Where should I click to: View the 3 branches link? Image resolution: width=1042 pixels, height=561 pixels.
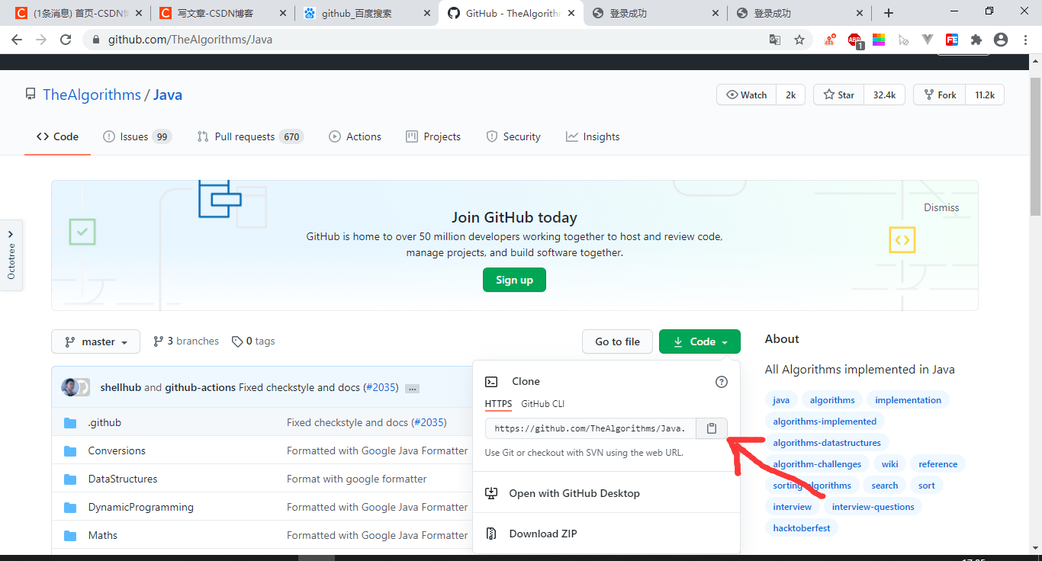pos(186,341)
